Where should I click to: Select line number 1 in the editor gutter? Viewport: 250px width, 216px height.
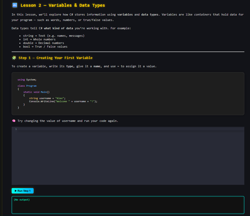coord(16,129)
